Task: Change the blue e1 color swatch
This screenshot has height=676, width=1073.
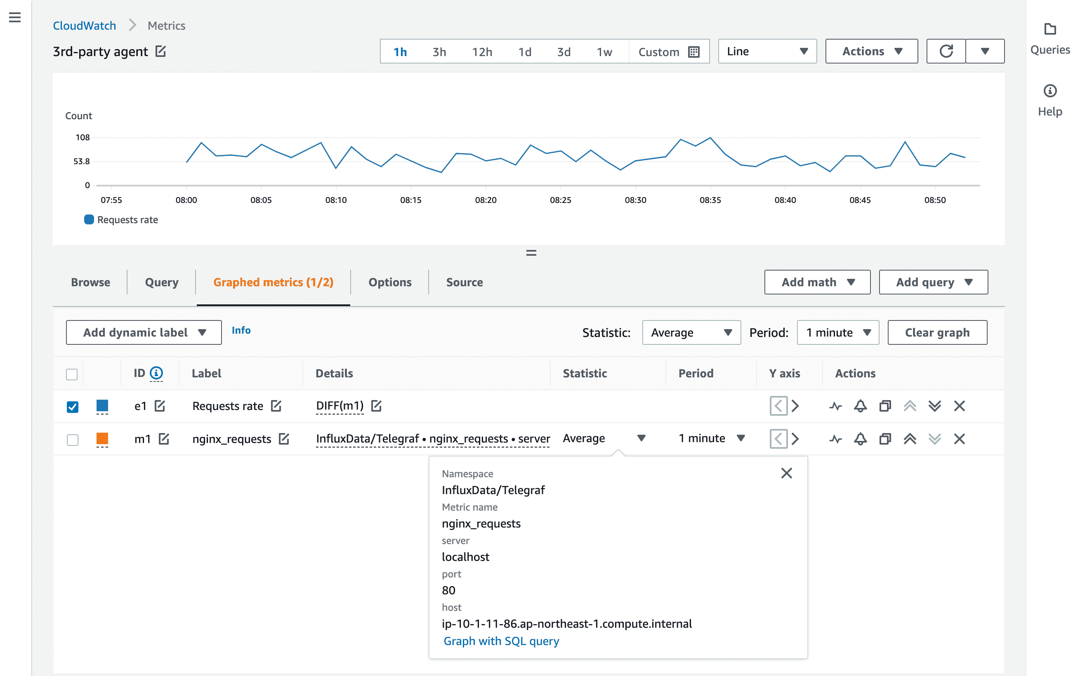Action: 102,405
